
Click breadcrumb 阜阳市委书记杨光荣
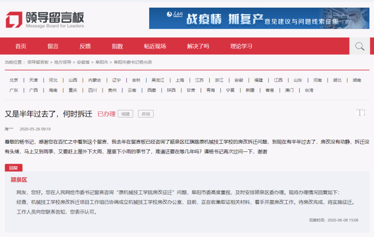point(133,62)
